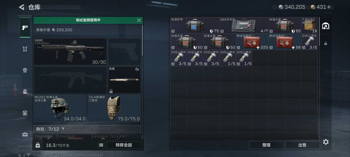350x157 pixels.
Task: Open the list view options icon
Action: (101, 145)
